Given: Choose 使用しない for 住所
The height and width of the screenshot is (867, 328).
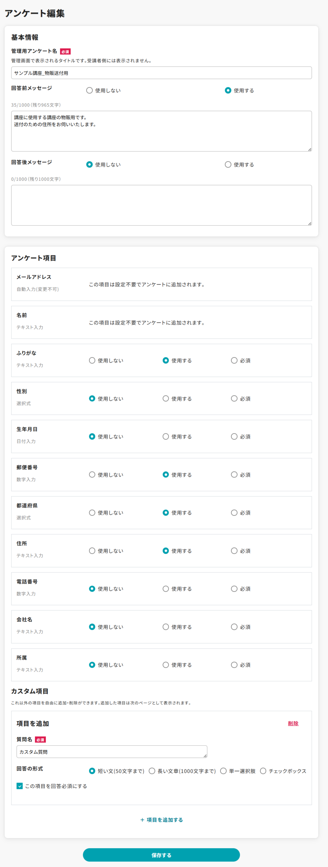Looking at the screenshot, I should point(92,551).
